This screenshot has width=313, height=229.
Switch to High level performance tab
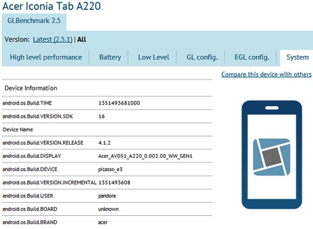pyautogui.click(x=46, y=57)
